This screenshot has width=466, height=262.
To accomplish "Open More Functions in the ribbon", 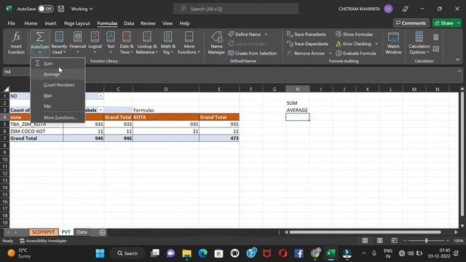I will coord(189,43).
